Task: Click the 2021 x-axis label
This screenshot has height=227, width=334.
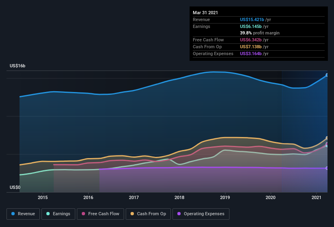Action: click(x=317, y=197)
